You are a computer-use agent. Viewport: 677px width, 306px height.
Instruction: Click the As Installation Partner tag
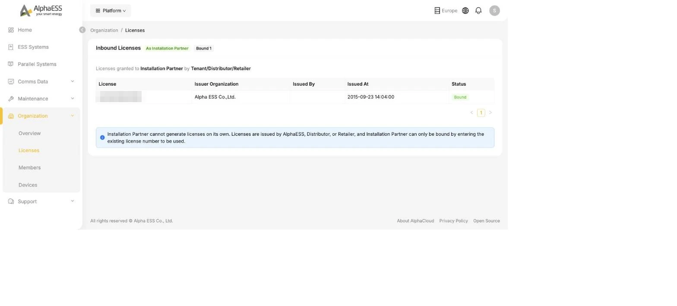pyautogui.click(x=167, y=48)
